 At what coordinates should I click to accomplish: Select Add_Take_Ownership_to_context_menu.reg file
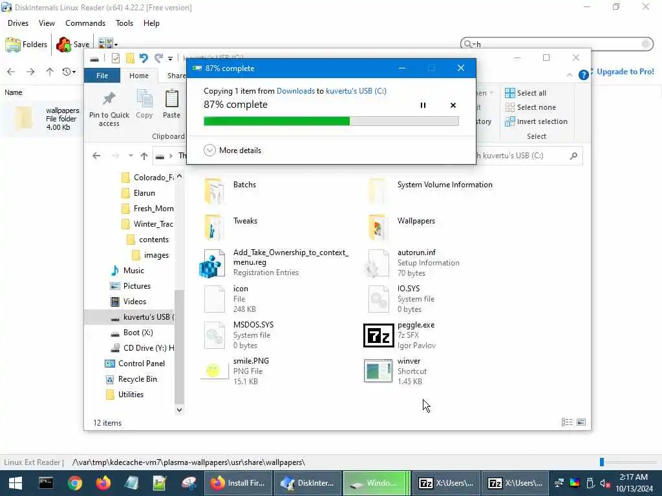point(274,263)
